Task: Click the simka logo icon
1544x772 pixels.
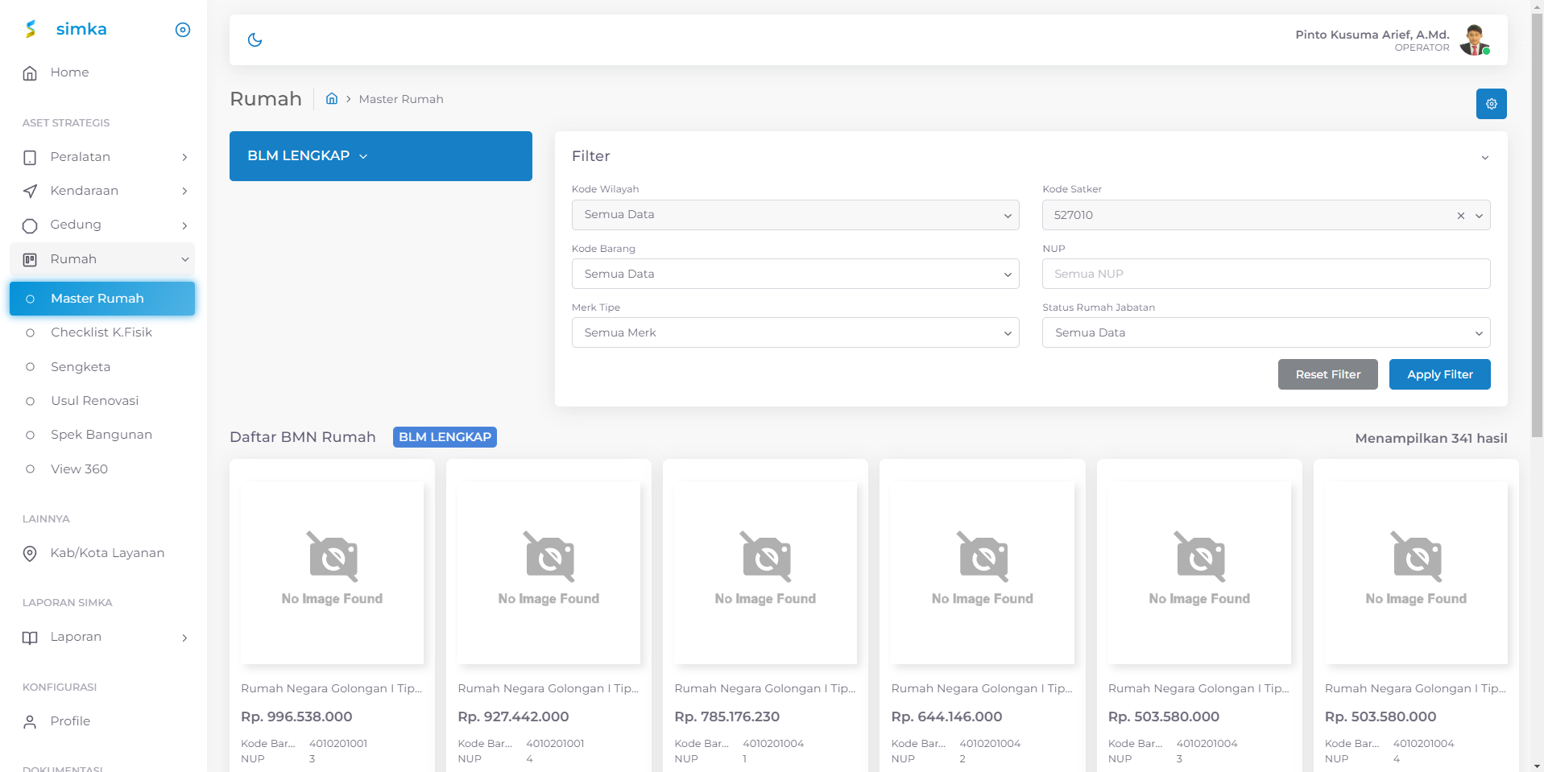Action: [x=31, y=29]
